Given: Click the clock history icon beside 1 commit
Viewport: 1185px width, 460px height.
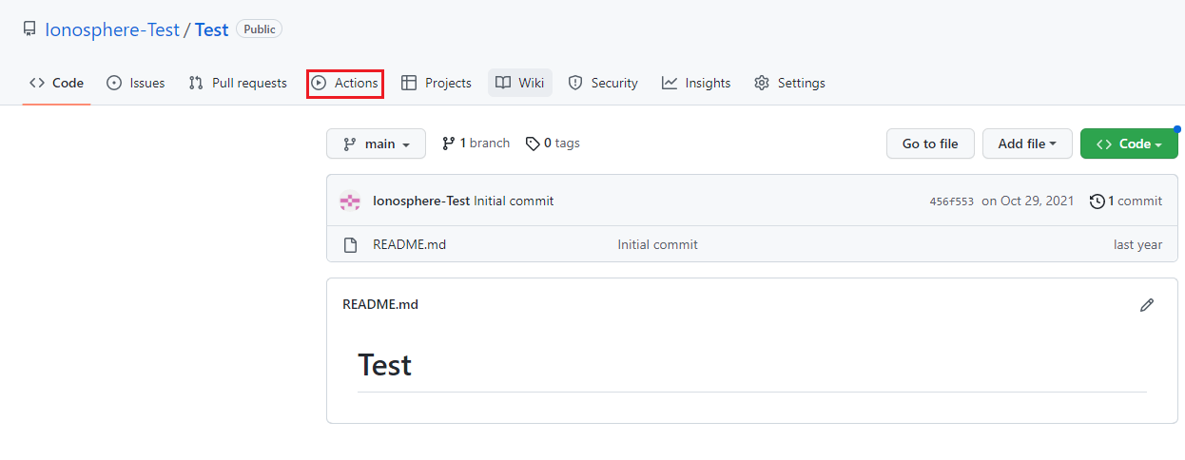Looking at the screenshot, I should click(x=1098, y=201).
